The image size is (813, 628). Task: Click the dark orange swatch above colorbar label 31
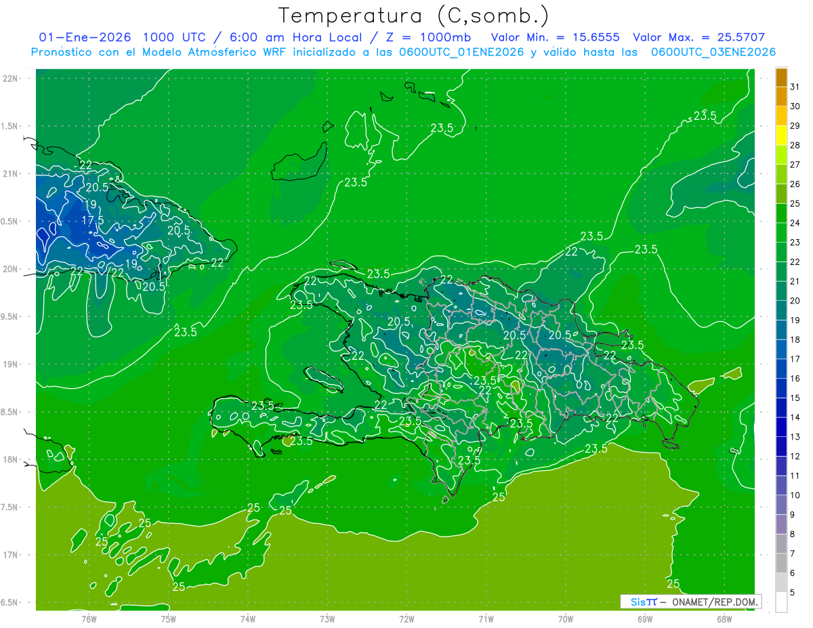(781, 77)
